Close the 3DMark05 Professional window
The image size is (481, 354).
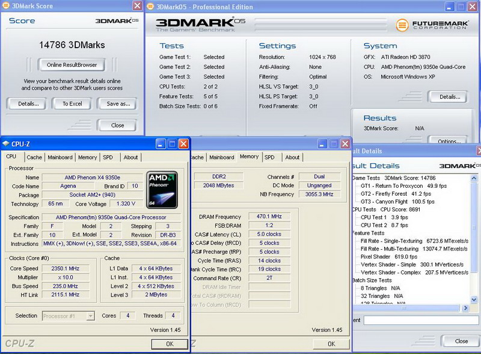coord(473,7)
